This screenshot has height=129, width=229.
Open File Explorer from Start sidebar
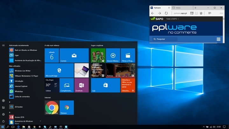[3, 108]
